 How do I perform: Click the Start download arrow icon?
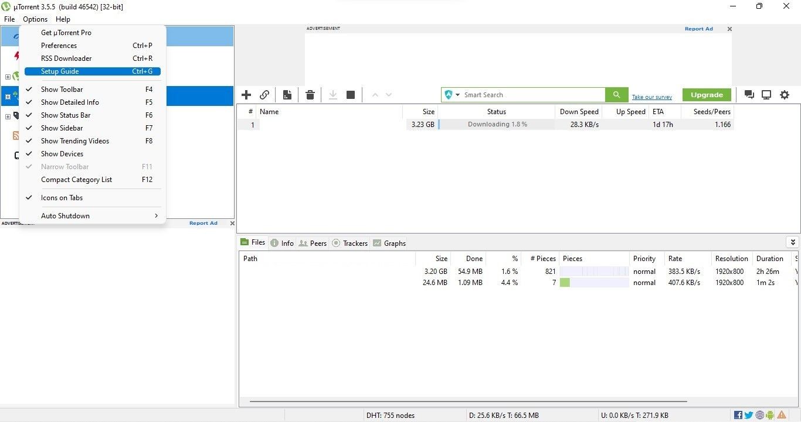coord(332,95)
